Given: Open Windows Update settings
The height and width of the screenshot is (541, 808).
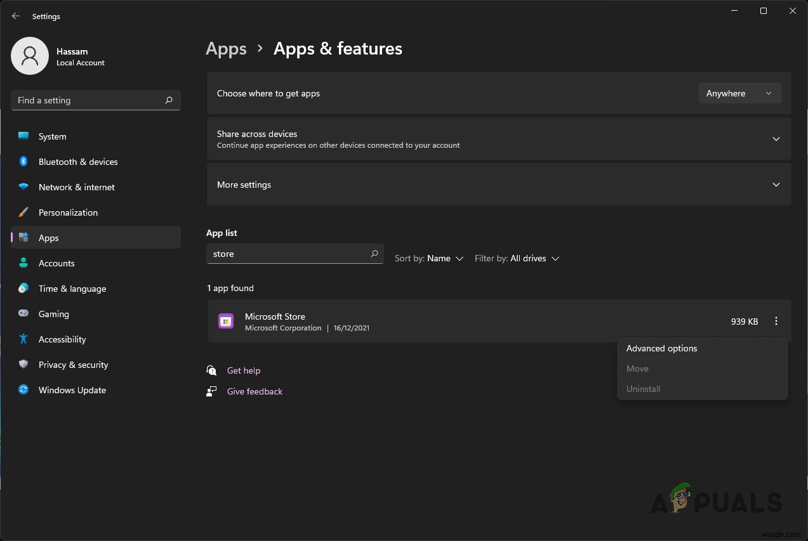Looking at the screenshot, I should coord(72,389).
